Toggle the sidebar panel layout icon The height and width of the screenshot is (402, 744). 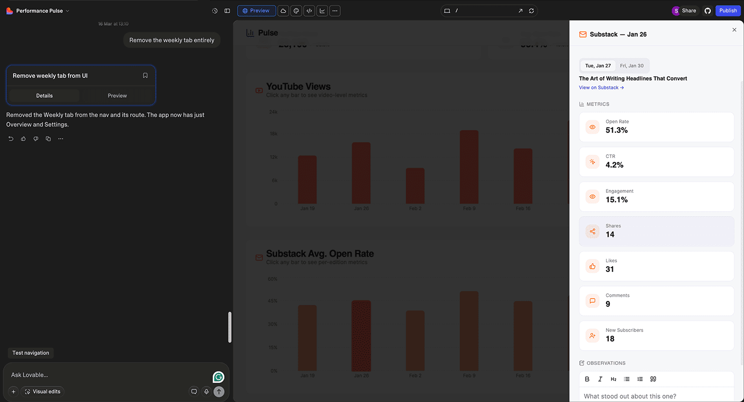pos(227,10)
